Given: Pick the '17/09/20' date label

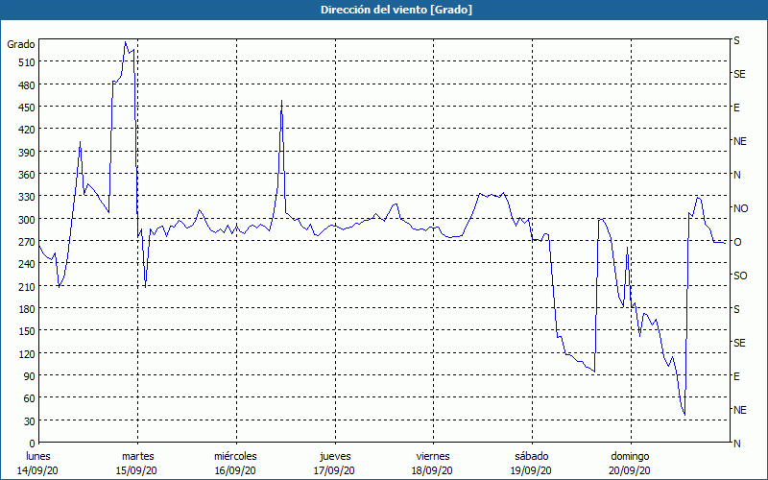Looking at the screenshot, I should (x=334, y=470).
